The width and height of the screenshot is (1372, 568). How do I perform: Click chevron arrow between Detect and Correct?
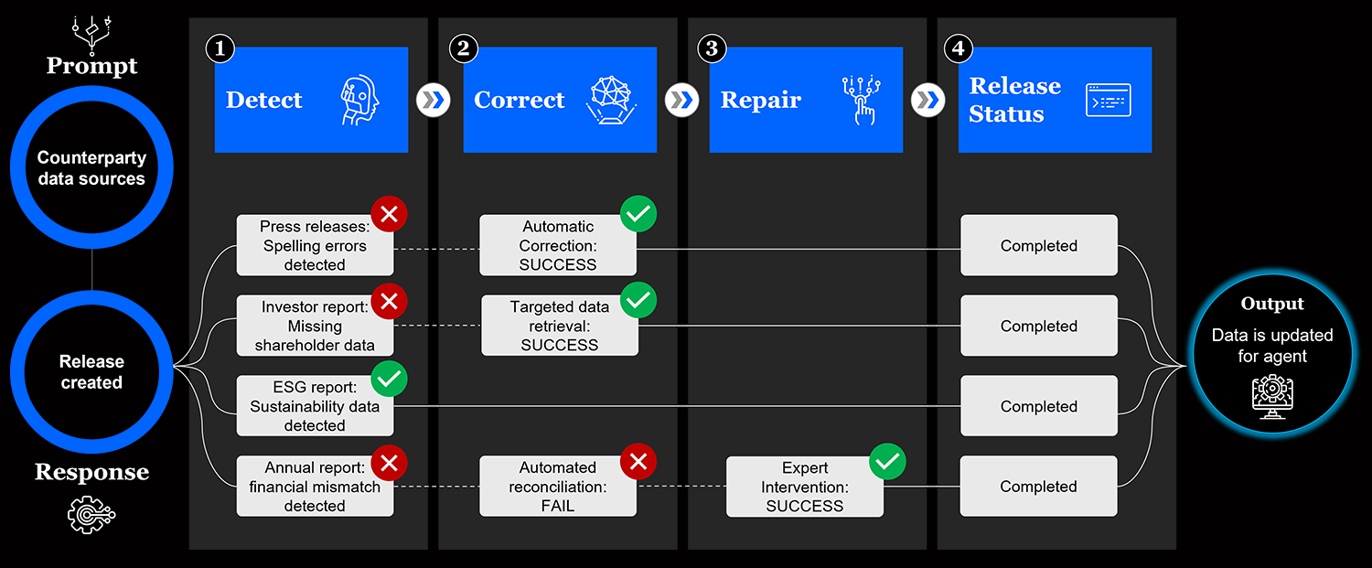(x=434, y=100)
